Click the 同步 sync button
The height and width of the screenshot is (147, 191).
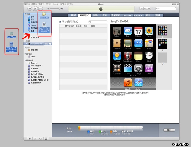[x=169, y=130]
